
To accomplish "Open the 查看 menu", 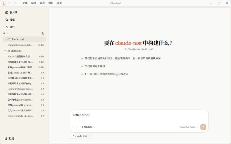I will pyautogui.click(x=42, y=3).
